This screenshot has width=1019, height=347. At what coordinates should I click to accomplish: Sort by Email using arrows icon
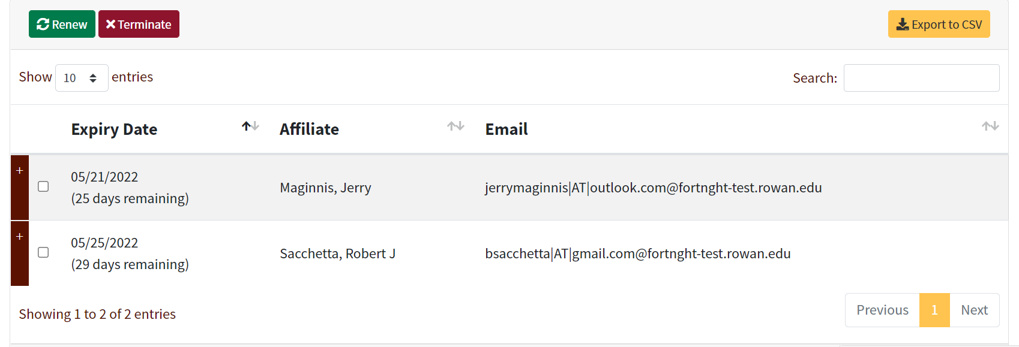[x=990, y=126]
